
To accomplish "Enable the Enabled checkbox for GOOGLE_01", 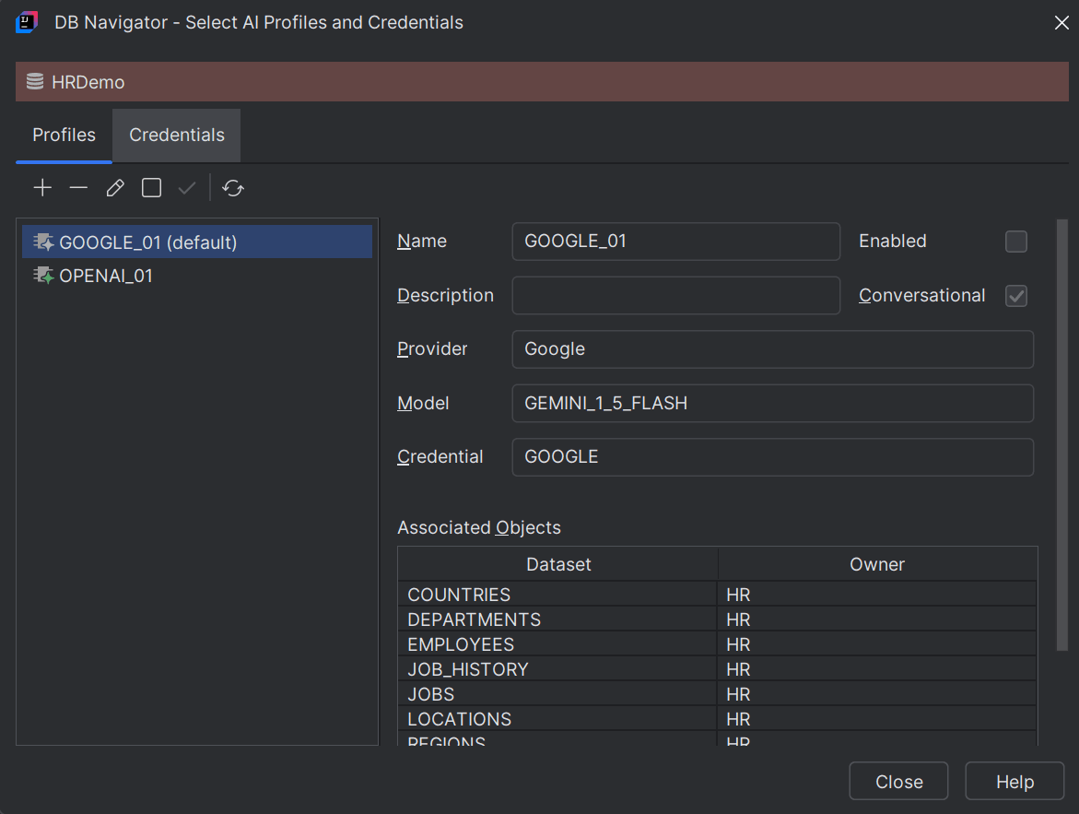I will [1015, 242].
